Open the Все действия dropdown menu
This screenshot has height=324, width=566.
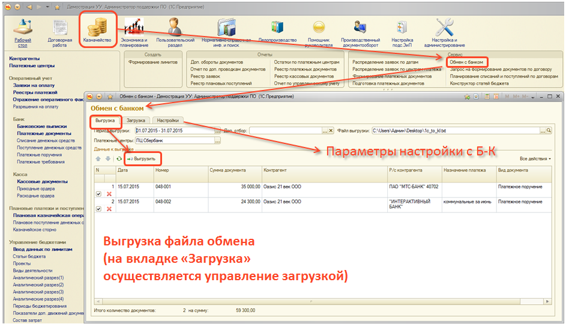click(x=535, y=159)
